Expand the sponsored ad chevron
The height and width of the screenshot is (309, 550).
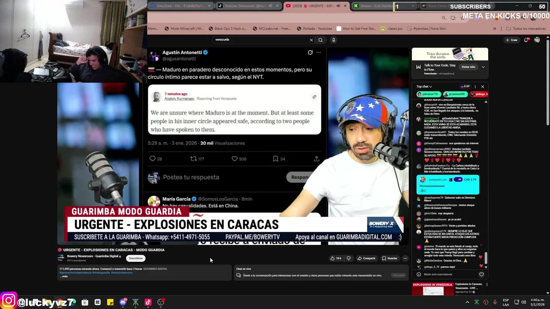(483, 67)
